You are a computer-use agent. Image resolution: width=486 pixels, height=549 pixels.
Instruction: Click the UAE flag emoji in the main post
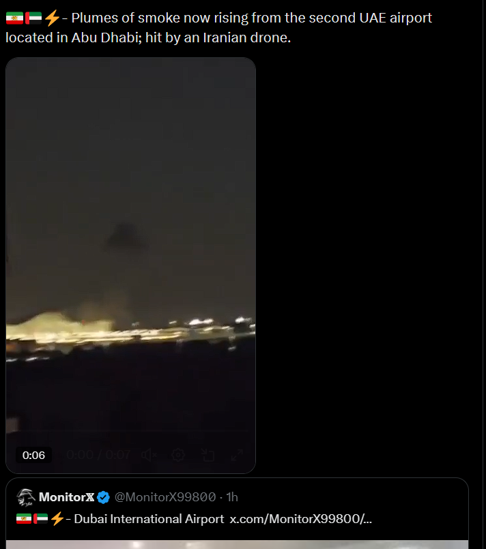[33, 18]
